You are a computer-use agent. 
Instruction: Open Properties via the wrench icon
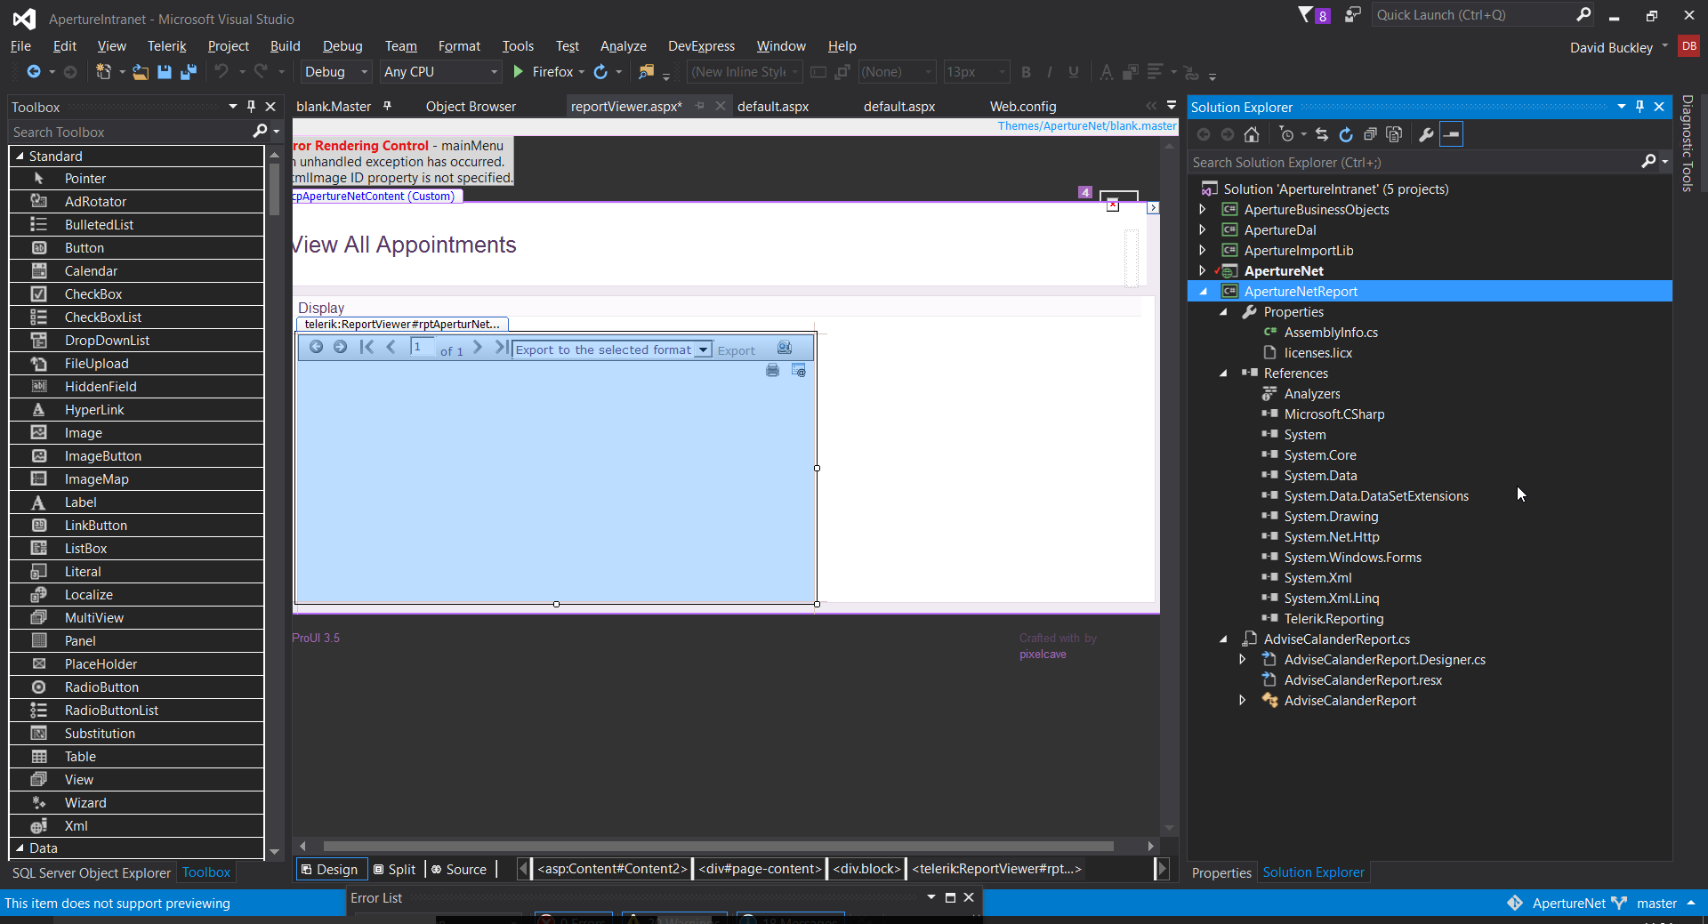[x=1426, y=134]
